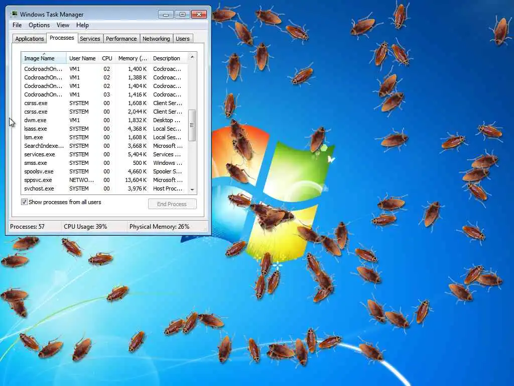Image resolution: width=514 pixels, height=386 pixels.
Task: Sort by Memory column header
Action: click(x=133, y=58)
